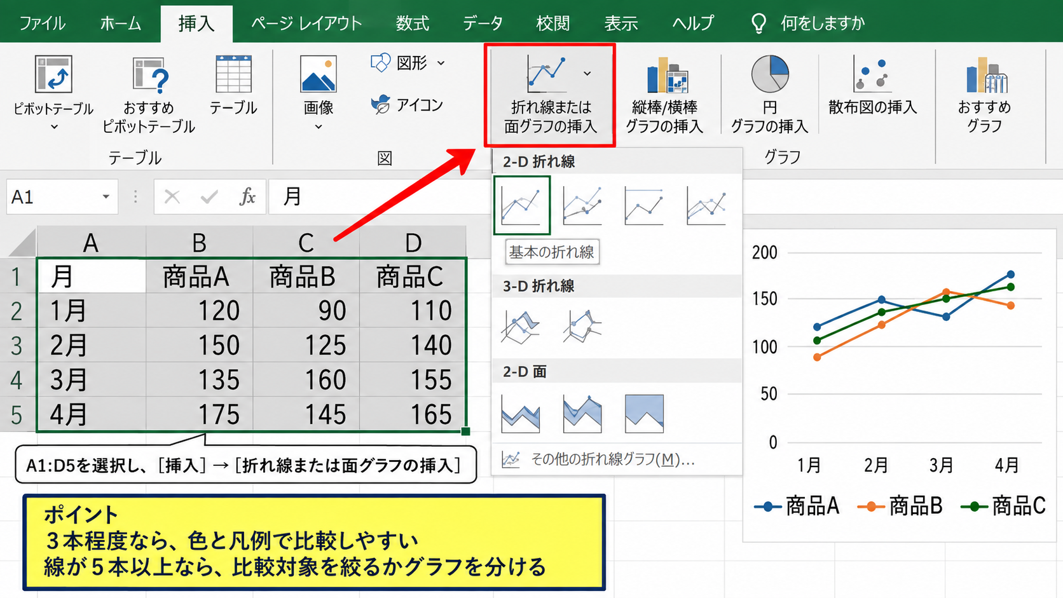The width and height of the screenshot is (1063, 598).
Task: Click the アイコン insert icon
Action: (x=407, y=104)
